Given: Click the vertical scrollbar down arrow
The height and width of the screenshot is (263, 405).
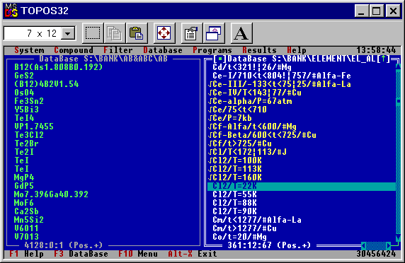Looking at the screenshot, I should coord(399,238).
